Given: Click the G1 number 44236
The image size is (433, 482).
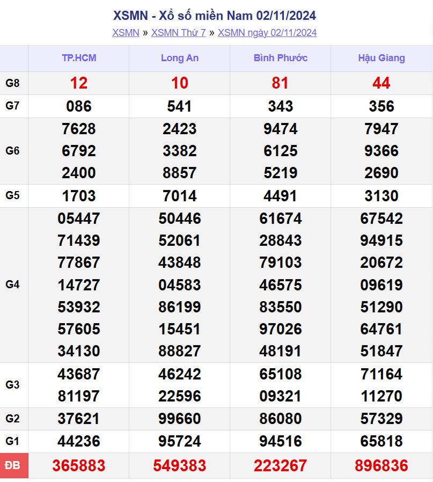Looking at the screenshot, I should pyautogui.click(x=79, y=441).
